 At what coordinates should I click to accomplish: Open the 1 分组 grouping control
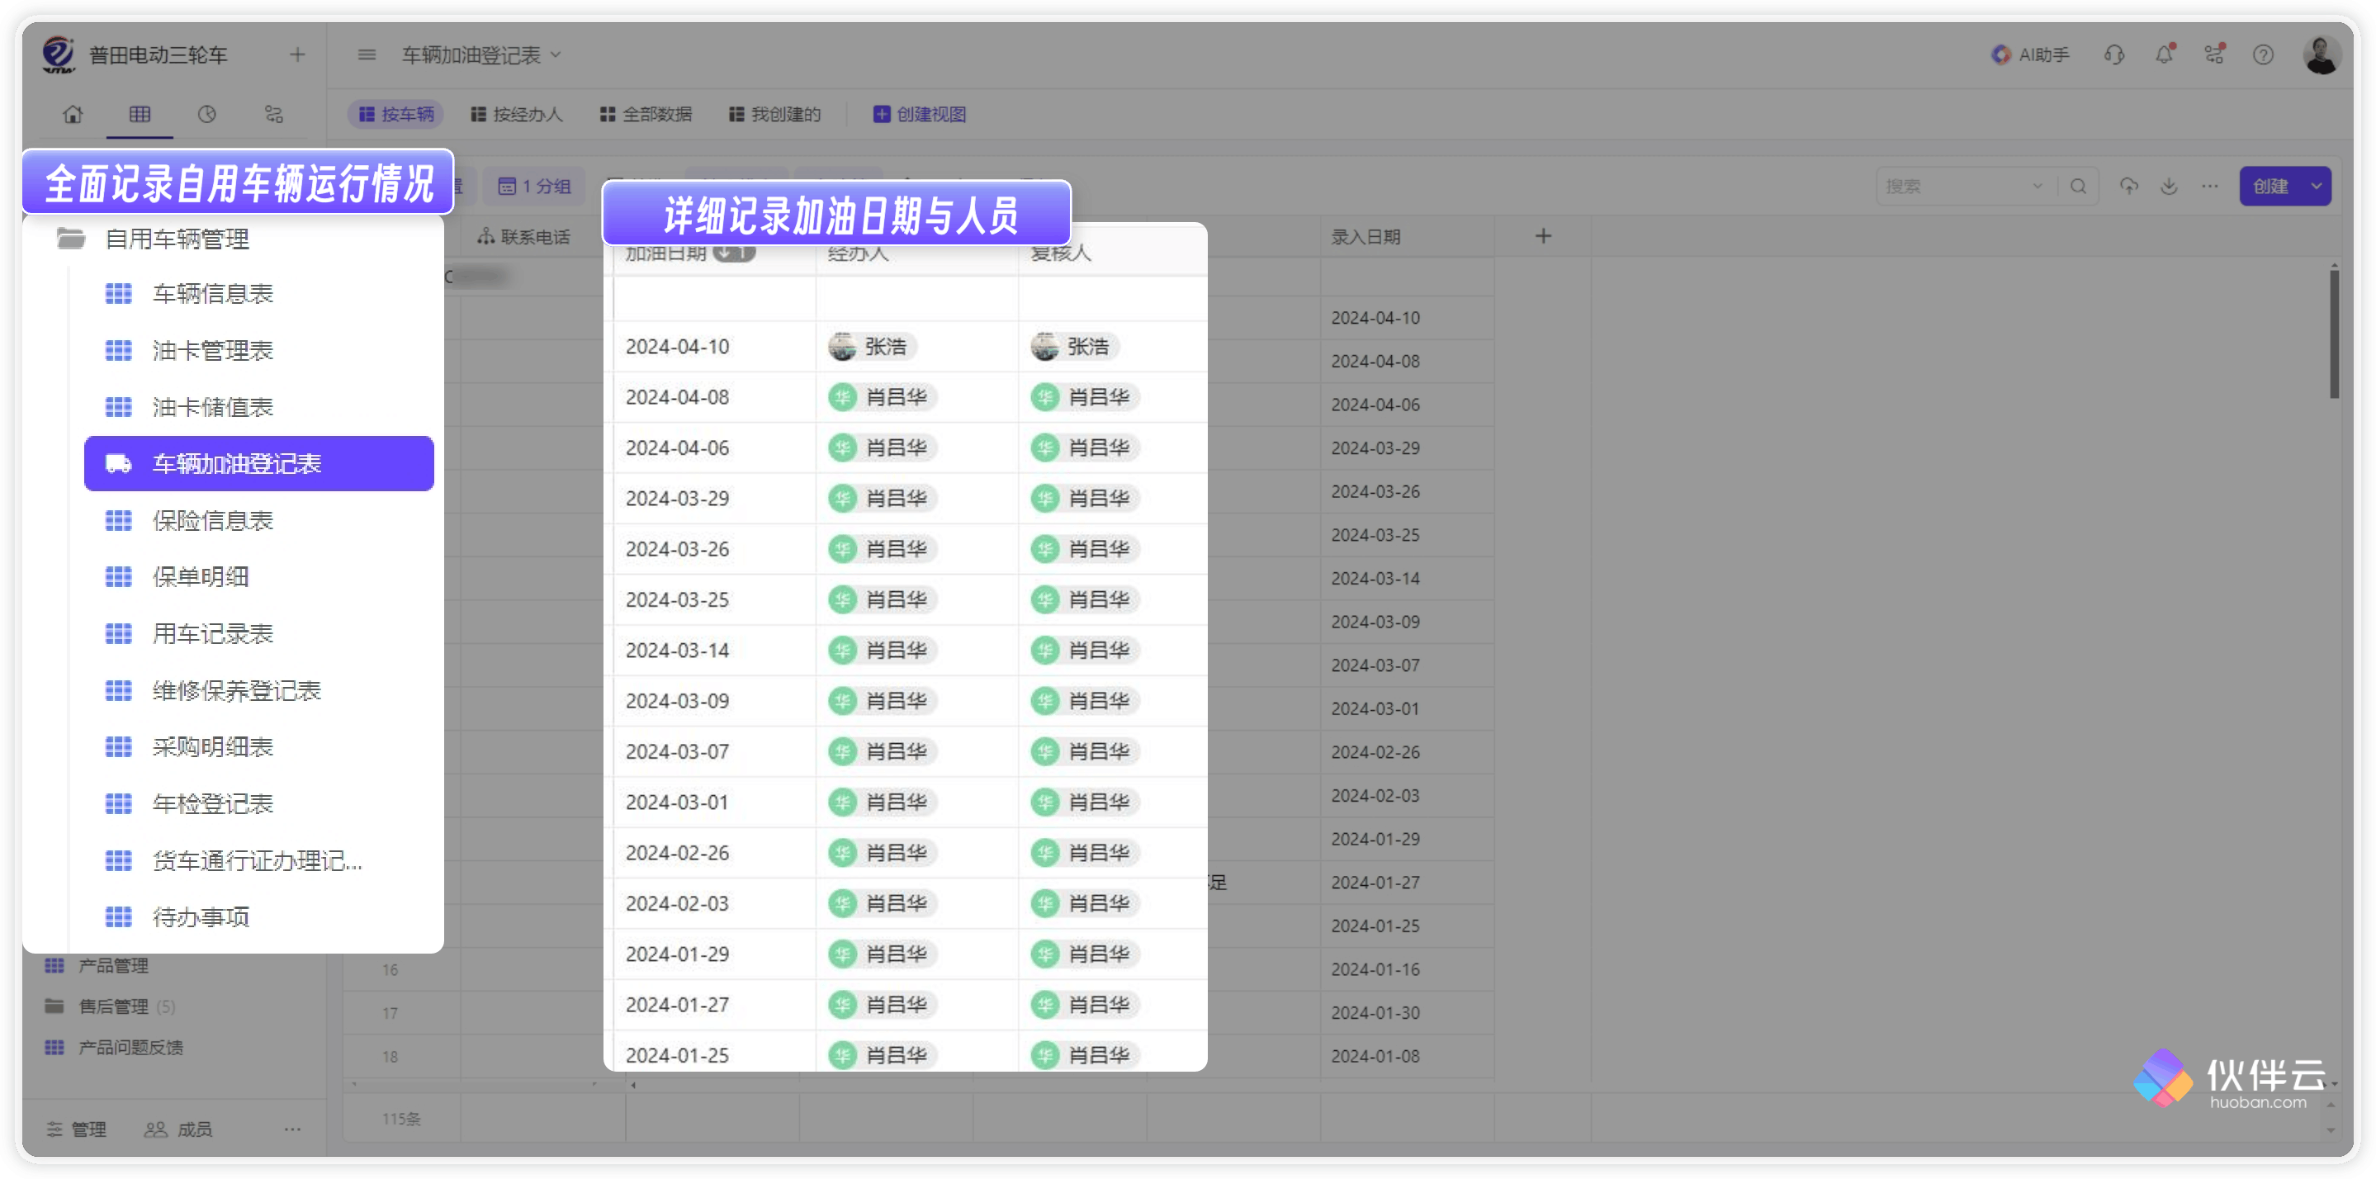pos(535,187)
